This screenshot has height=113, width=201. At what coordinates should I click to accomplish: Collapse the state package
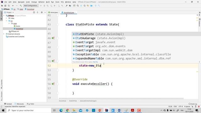pyautogui.click(x=9, y=24)
